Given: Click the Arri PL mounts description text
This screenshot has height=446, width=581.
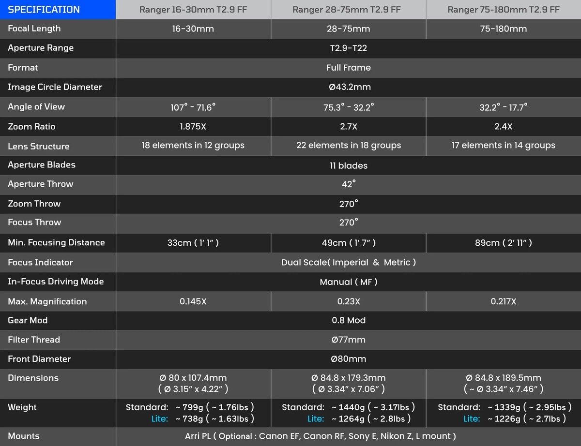Looking at the screenshot, I should (320, 436).
